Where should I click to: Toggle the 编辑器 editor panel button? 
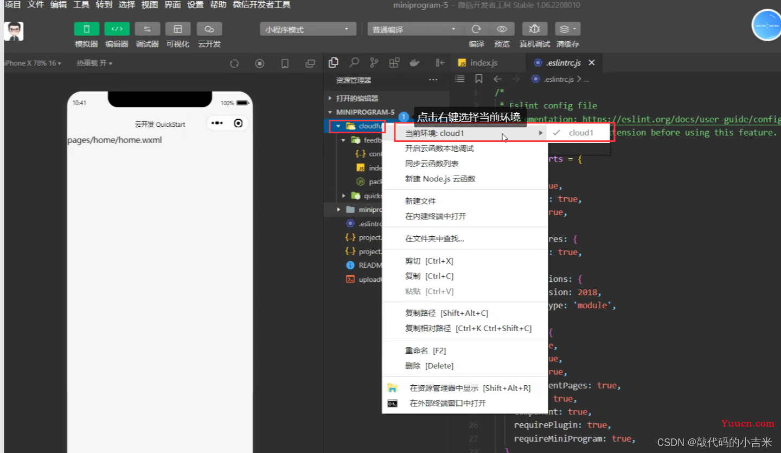click(x=117, y=29)
